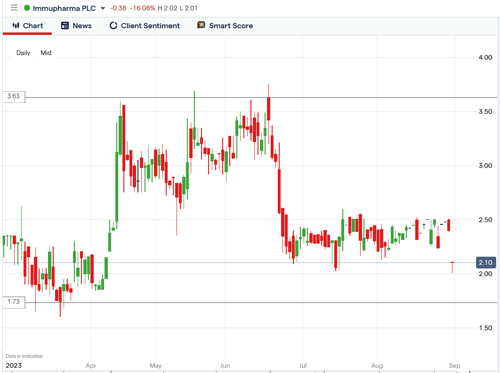
Task: Switch to the Chart tab
Action: click(27, 26)
